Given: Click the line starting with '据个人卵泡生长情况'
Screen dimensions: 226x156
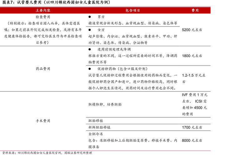Looking at the screenshot, I should pyautogui.click(x=133, y=88).
